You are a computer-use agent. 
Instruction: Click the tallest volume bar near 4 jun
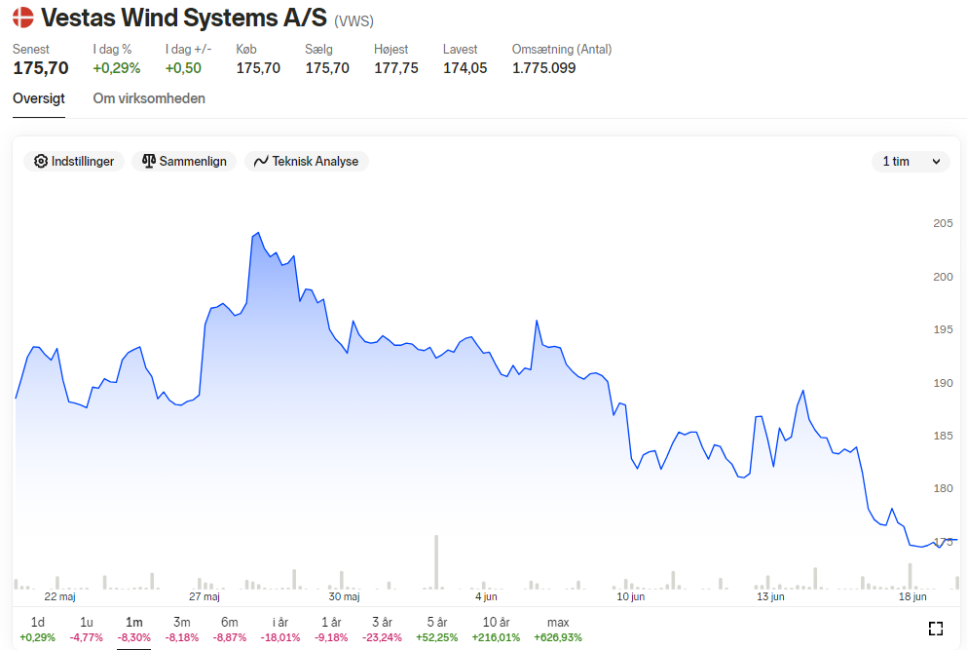436,561
